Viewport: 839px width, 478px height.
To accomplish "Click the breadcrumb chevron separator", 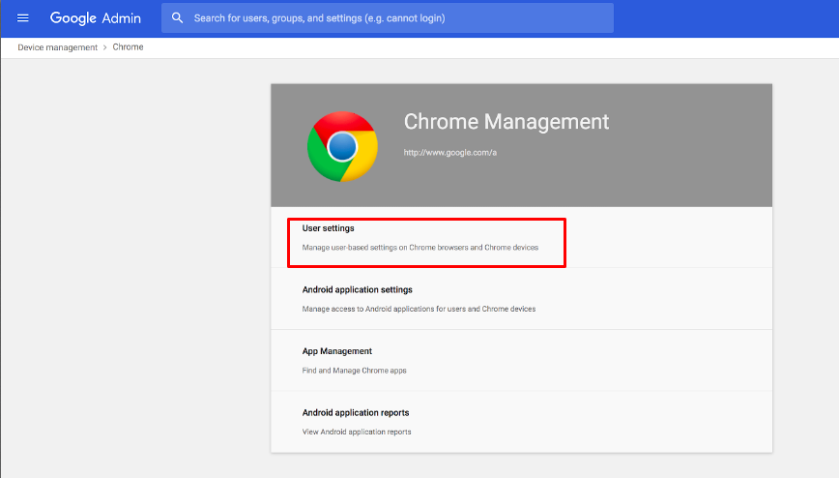I will tap(104, 47).
